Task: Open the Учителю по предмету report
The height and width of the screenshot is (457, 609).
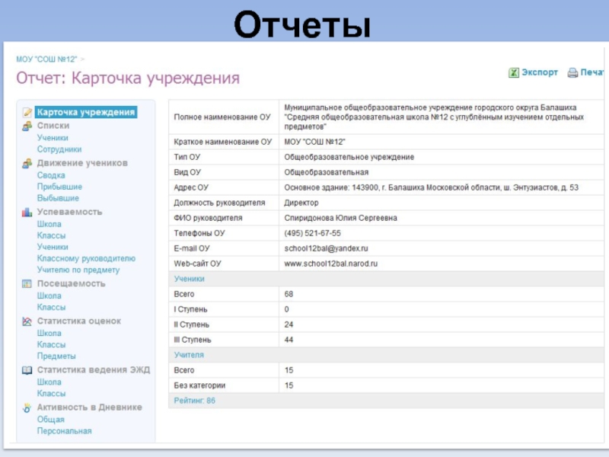Action: pos(78,270)
